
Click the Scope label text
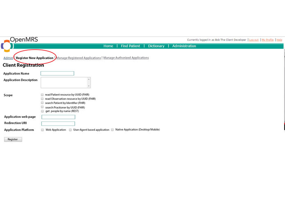8,95
